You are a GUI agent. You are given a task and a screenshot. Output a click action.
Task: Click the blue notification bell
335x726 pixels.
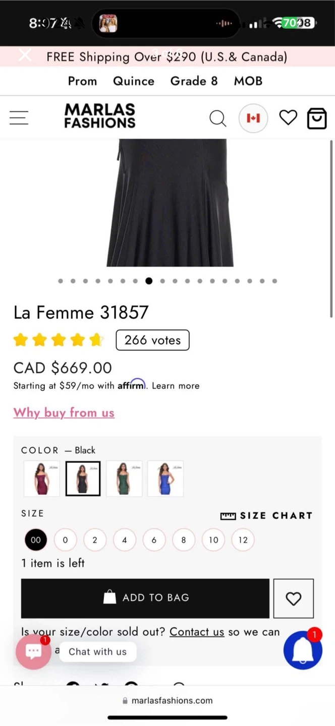pos(303,650)
